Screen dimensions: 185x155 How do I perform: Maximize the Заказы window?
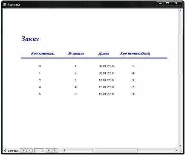point(168,3)
